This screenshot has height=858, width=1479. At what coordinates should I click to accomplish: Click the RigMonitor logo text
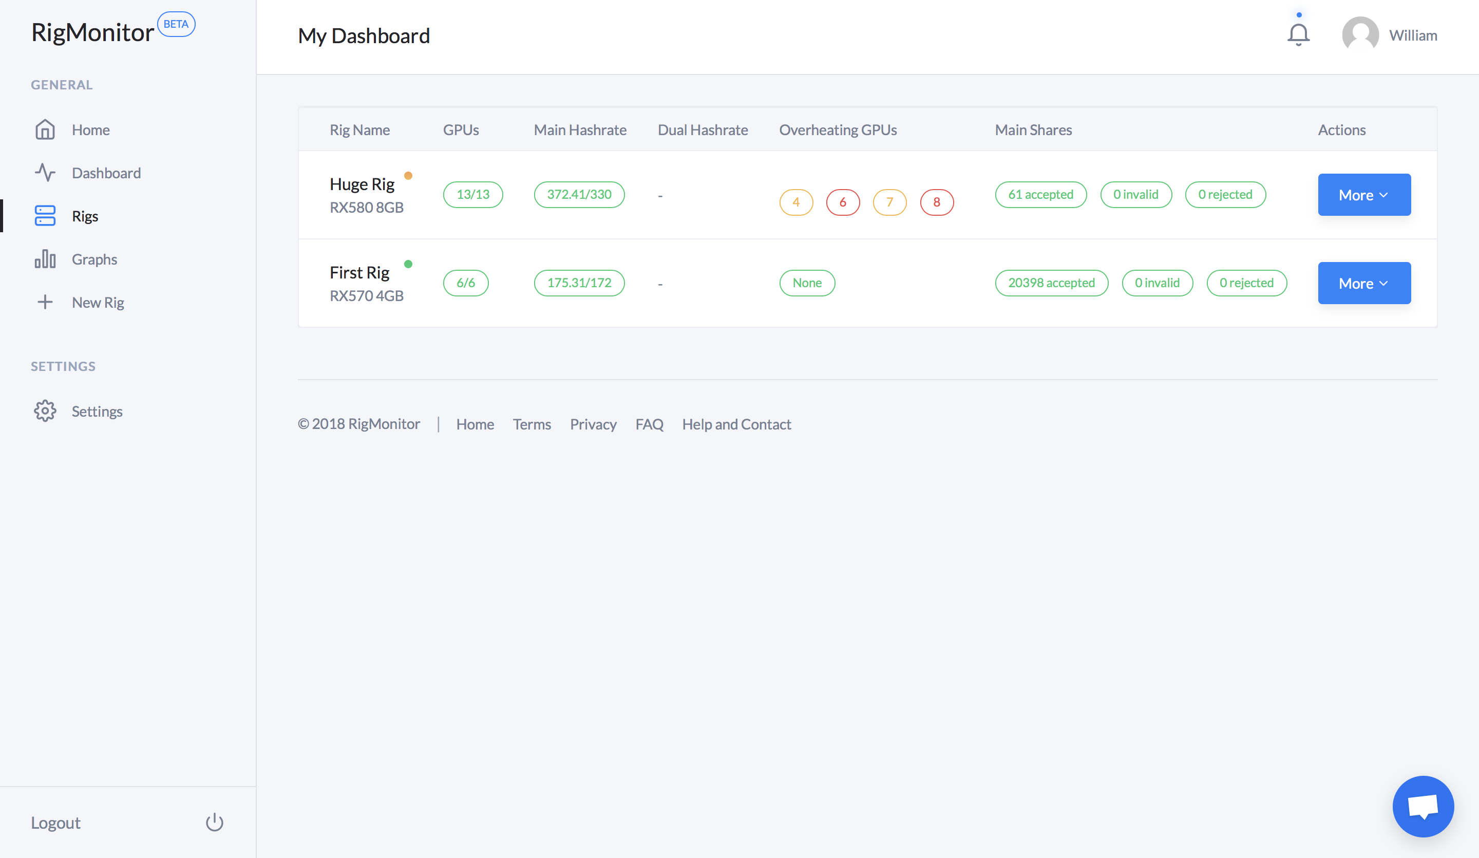(x=93, y=32)
